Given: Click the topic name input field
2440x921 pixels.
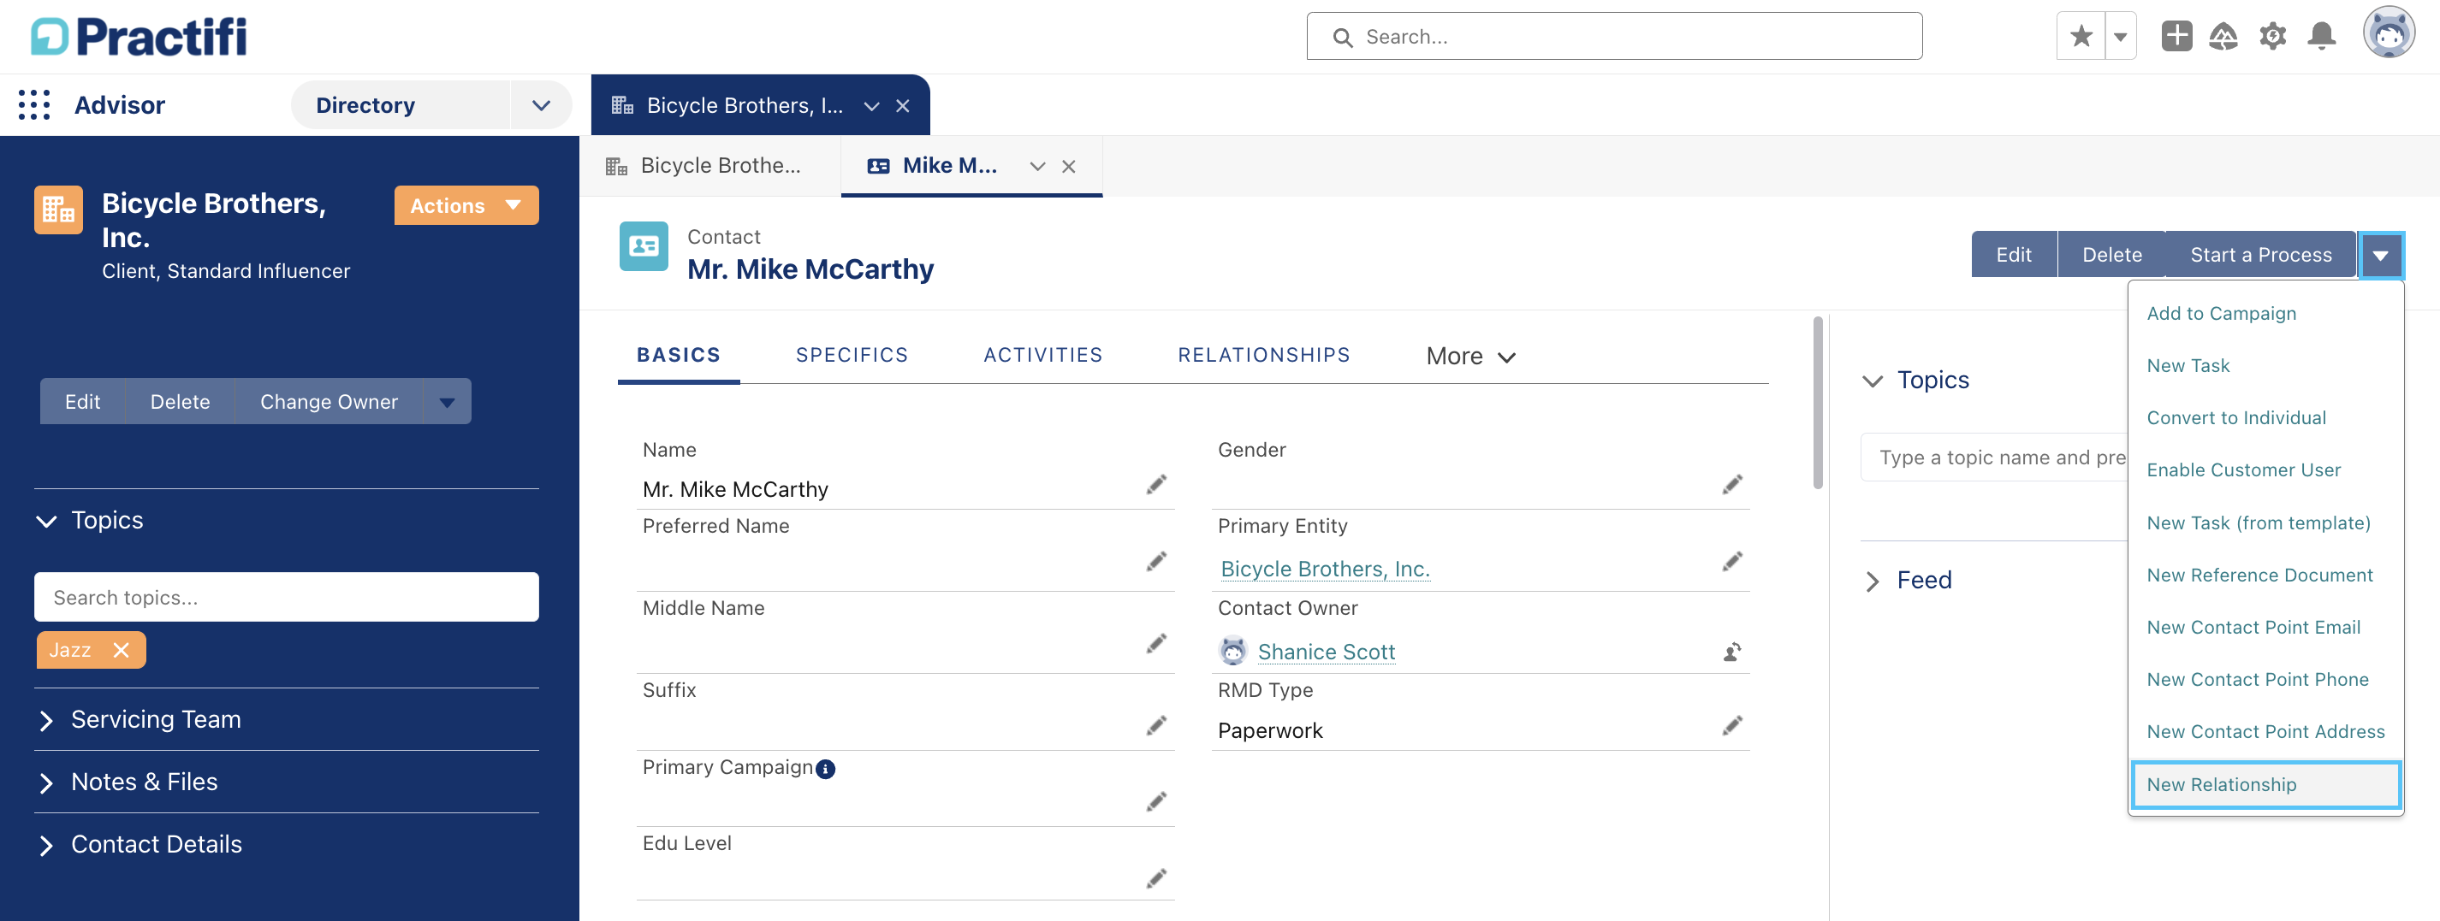Looking at the screenshot, I should [1994, 458].
